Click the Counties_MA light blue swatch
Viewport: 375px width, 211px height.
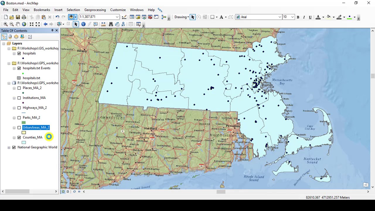pos(24,142)
